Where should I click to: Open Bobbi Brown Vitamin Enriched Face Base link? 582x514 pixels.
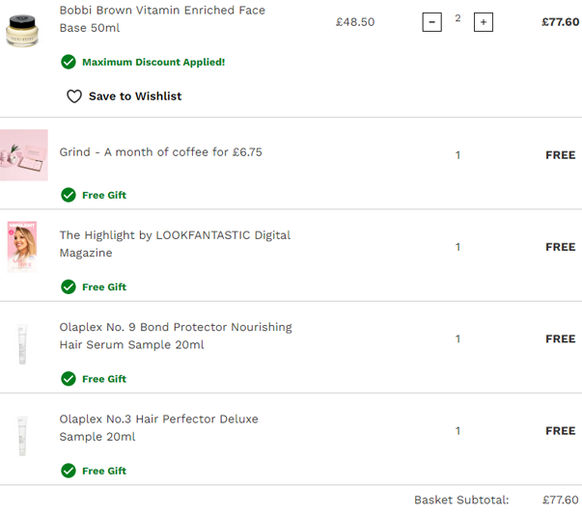click(x=162, y=19)
